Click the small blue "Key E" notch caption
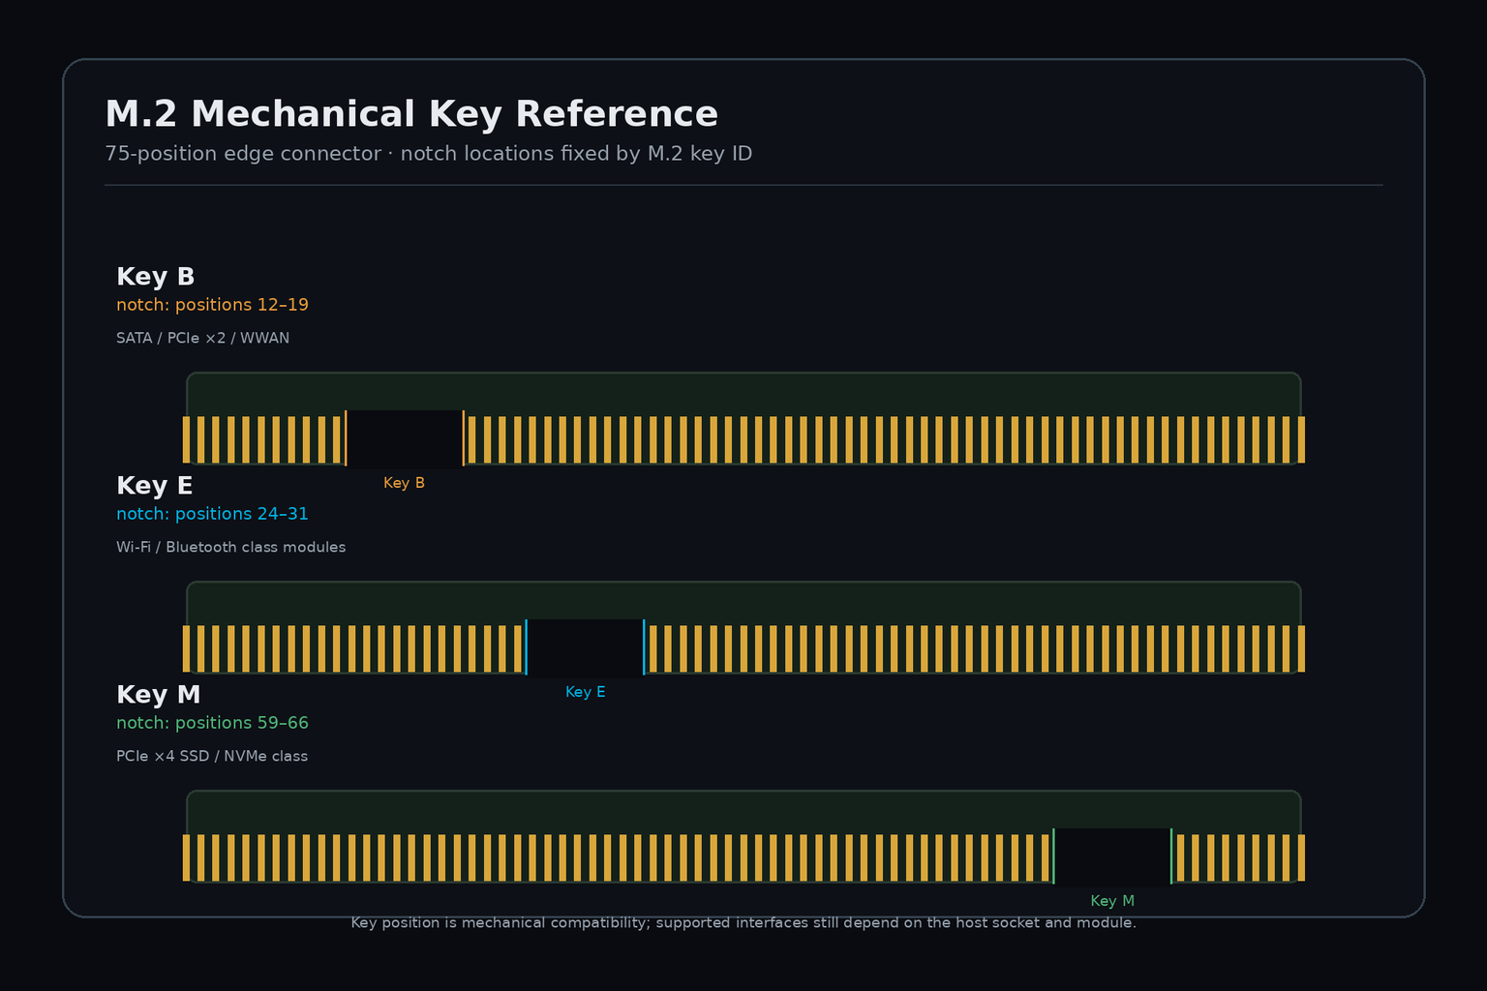Screen dimensions: 1487x991 pyautogui.click(x=585, y=692)
